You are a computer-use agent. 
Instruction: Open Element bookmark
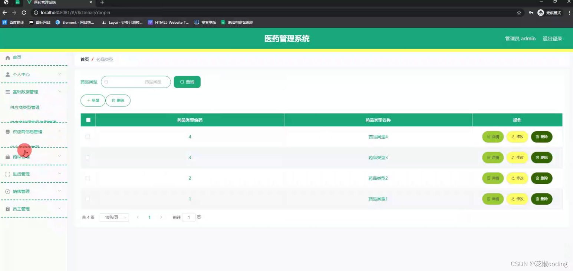click(75, 22)
